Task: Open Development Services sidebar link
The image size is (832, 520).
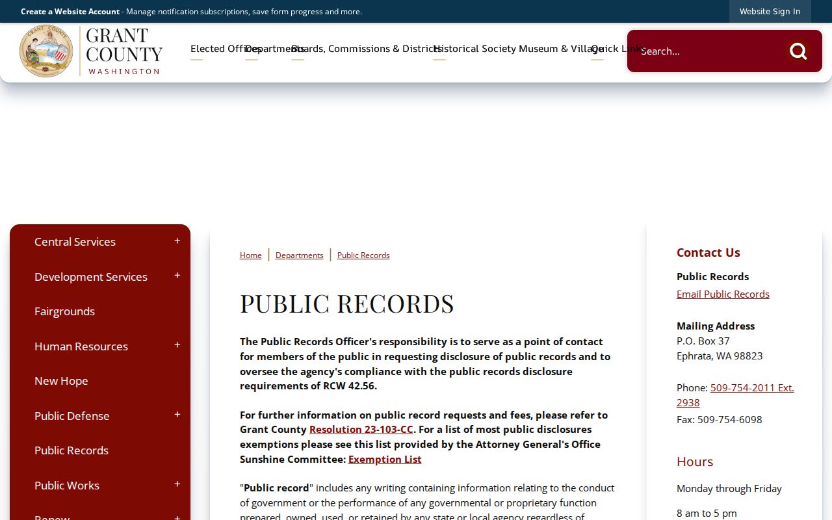Action: (91, 277)
